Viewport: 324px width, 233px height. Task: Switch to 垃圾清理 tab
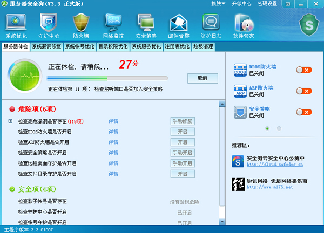tap(204, 46)
